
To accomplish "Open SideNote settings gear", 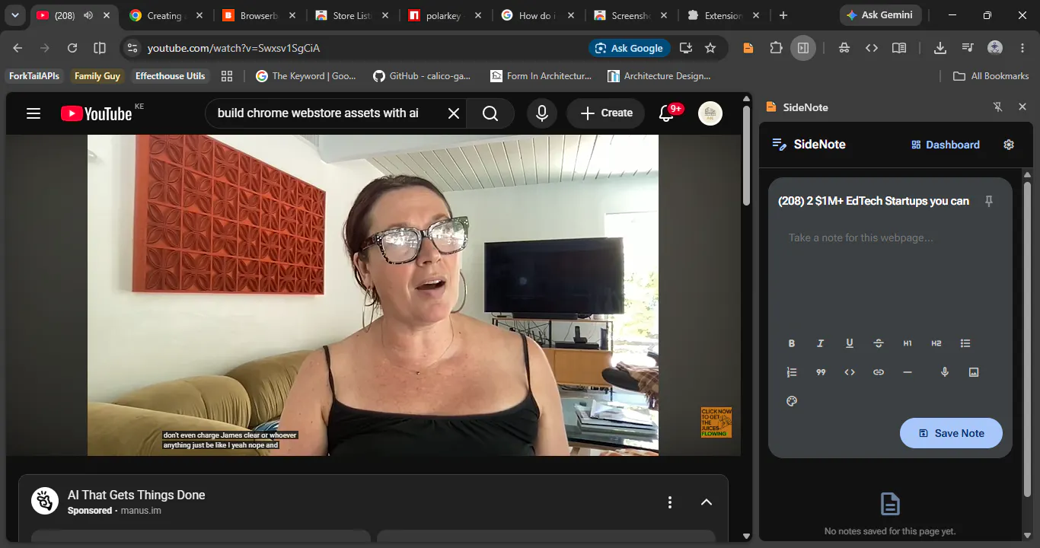I will tap(1009, 145).
